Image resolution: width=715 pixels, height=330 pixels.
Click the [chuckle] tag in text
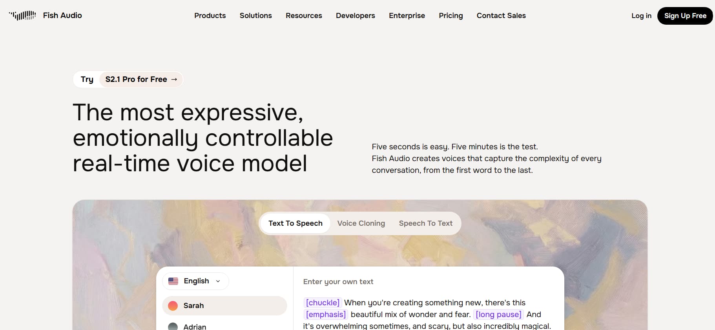[323, 303]
